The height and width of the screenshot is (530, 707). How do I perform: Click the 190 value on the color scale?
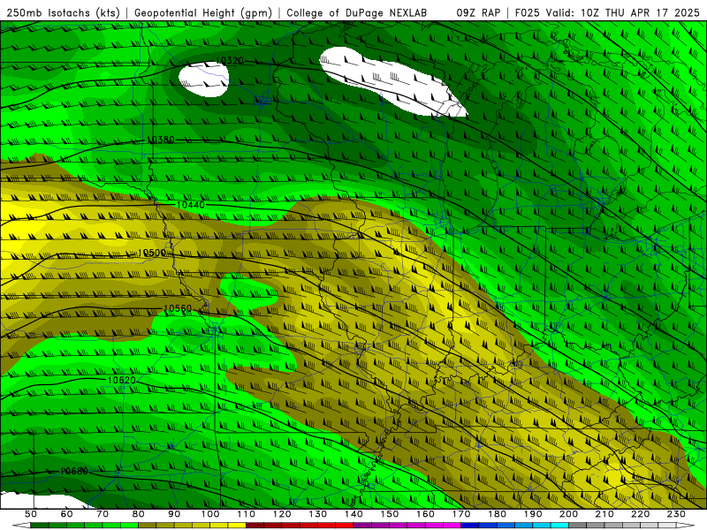tap(533, 514)
